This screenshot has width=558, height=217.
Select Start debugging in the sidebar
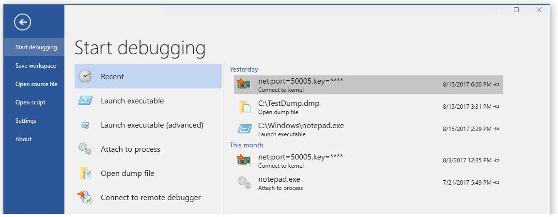click(34, 47)
